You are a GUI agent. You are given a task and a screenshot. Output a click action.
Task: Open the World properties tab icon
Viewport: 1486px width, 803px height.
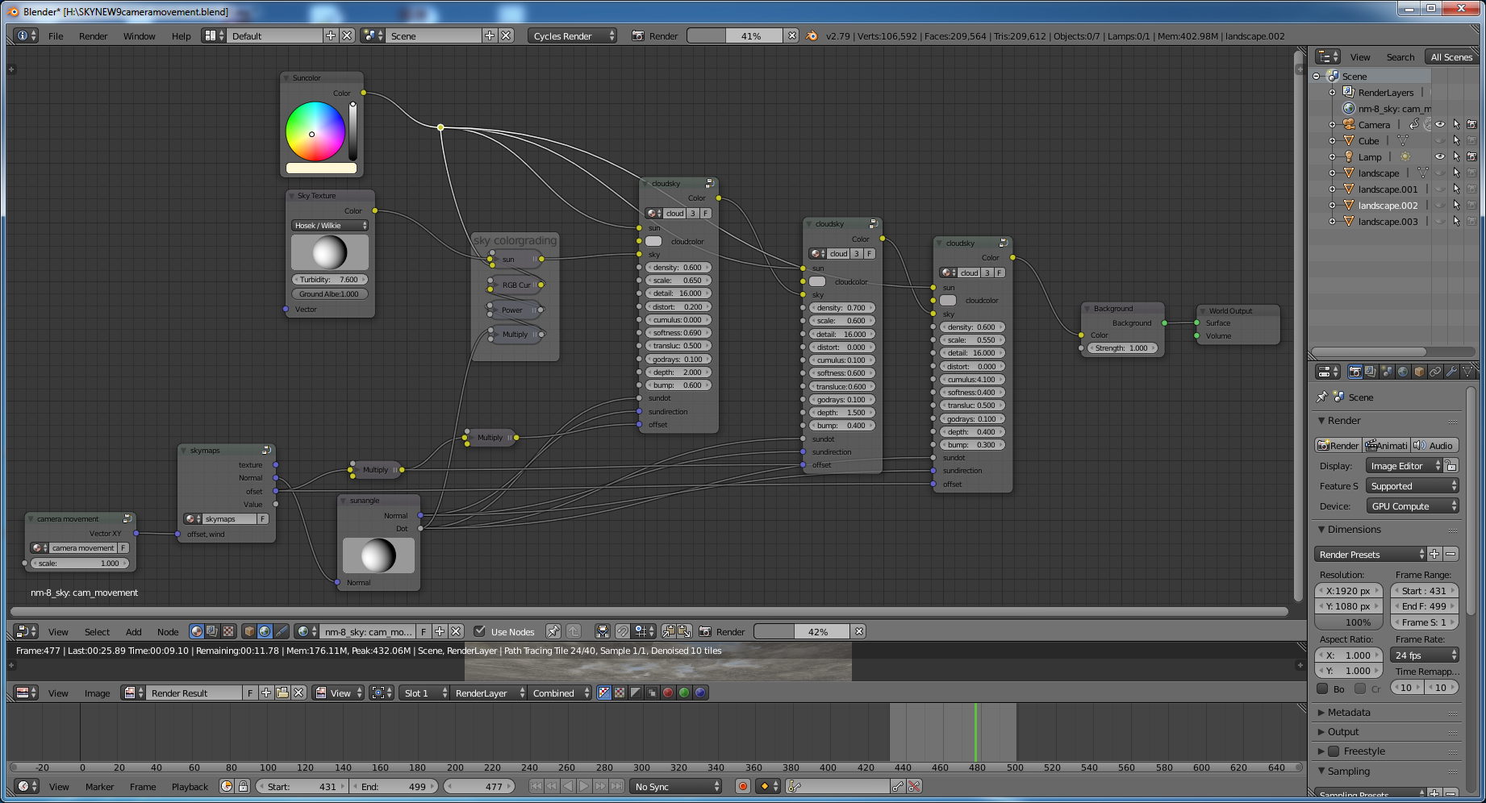[x=1403, y=372]
